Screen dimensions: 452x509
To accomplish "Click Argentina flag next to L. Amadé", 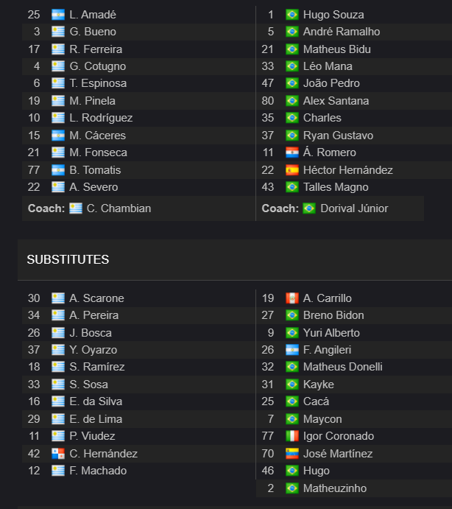I will (x=58, y=15).
